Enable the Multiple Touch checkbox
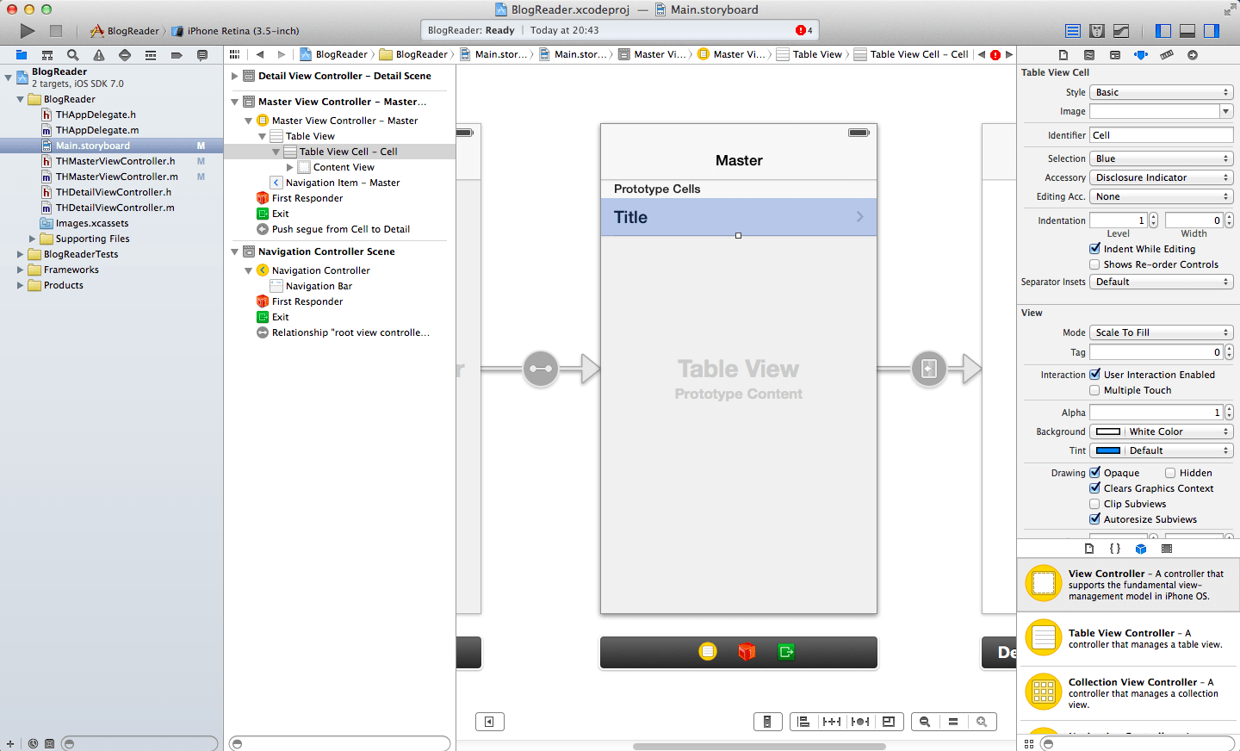 (1095, 390)
